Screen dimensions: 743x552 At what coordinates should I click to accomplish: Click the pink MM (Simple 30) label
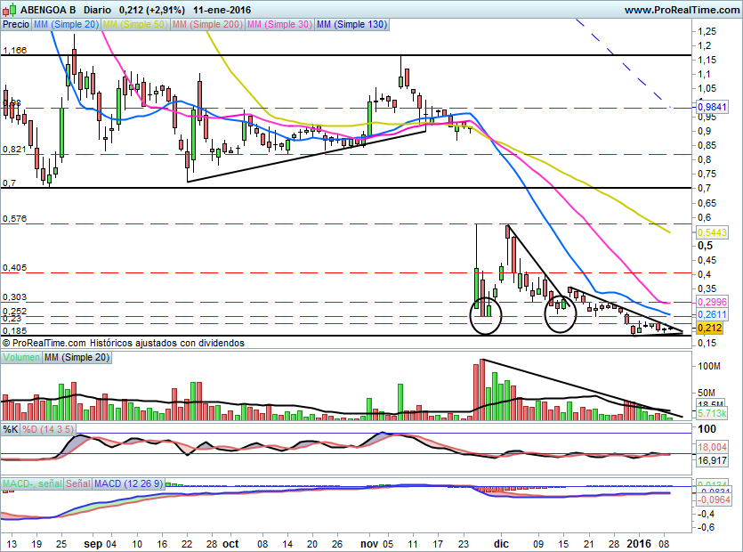coord(279,25)
